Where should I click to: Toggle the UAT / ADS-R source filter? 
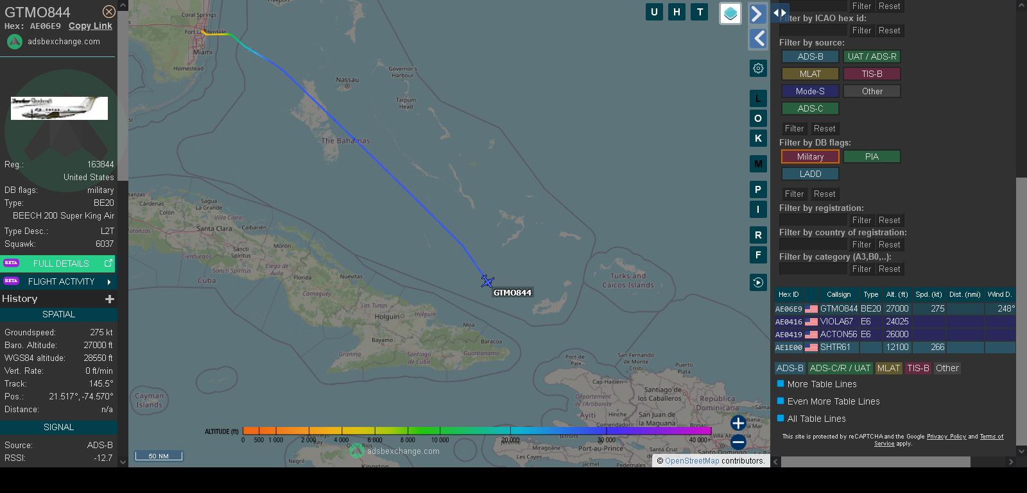(872, 56)
